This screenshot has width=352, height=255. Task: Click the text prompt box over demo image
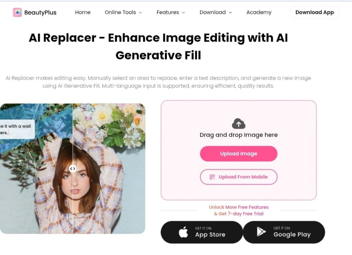pos(17,129)
